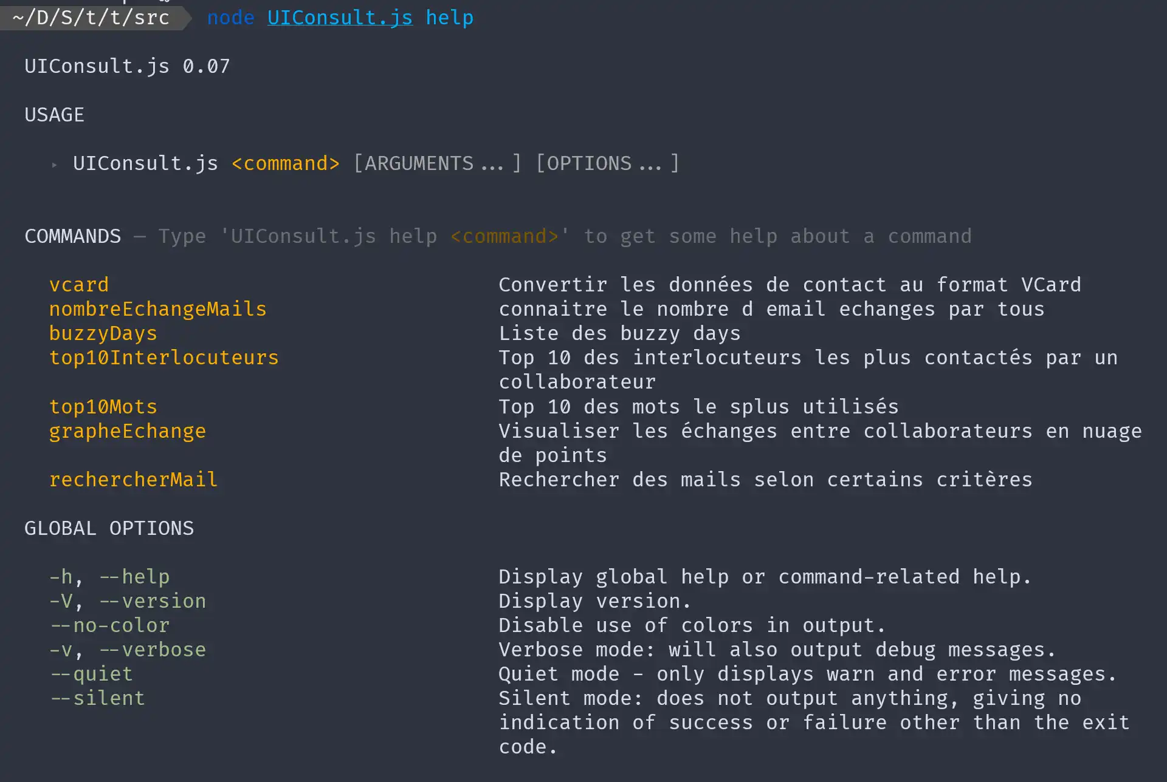Click the small arrow bullet before UIConsult.js usage
Viewport: 1167px width, 782px height.
tap(54, 165)
